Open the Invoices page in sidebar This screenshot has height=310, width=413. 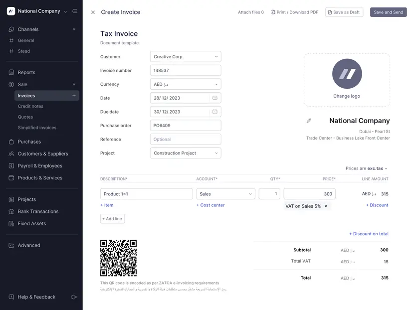46,96
